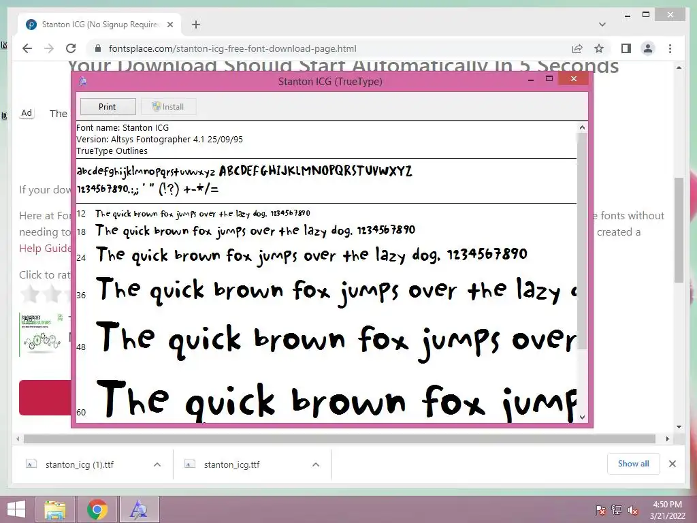
Task: Expand options for stanton_icg (1).ttf download
Action: pos(157,464)
